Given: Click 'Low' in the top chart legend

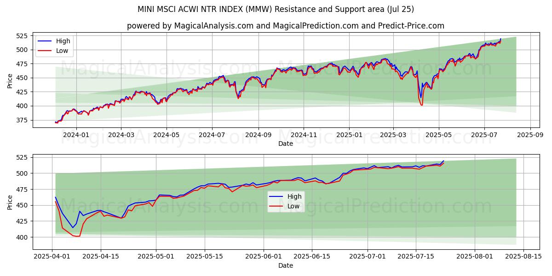Looking at the screenshot, I should coord(62,51).
